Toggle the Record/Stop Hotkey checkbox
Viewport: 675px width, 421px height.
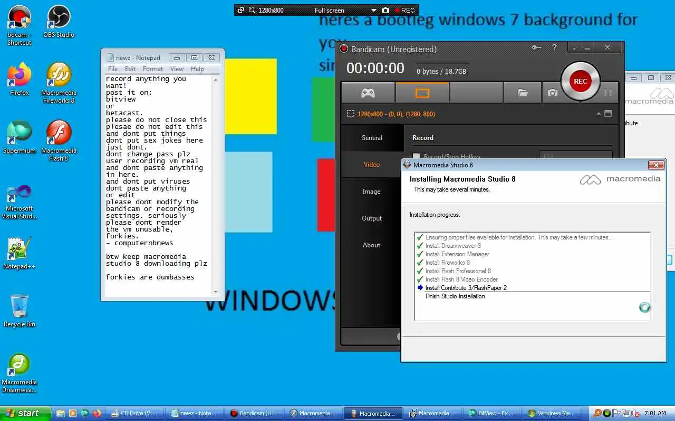417,156
